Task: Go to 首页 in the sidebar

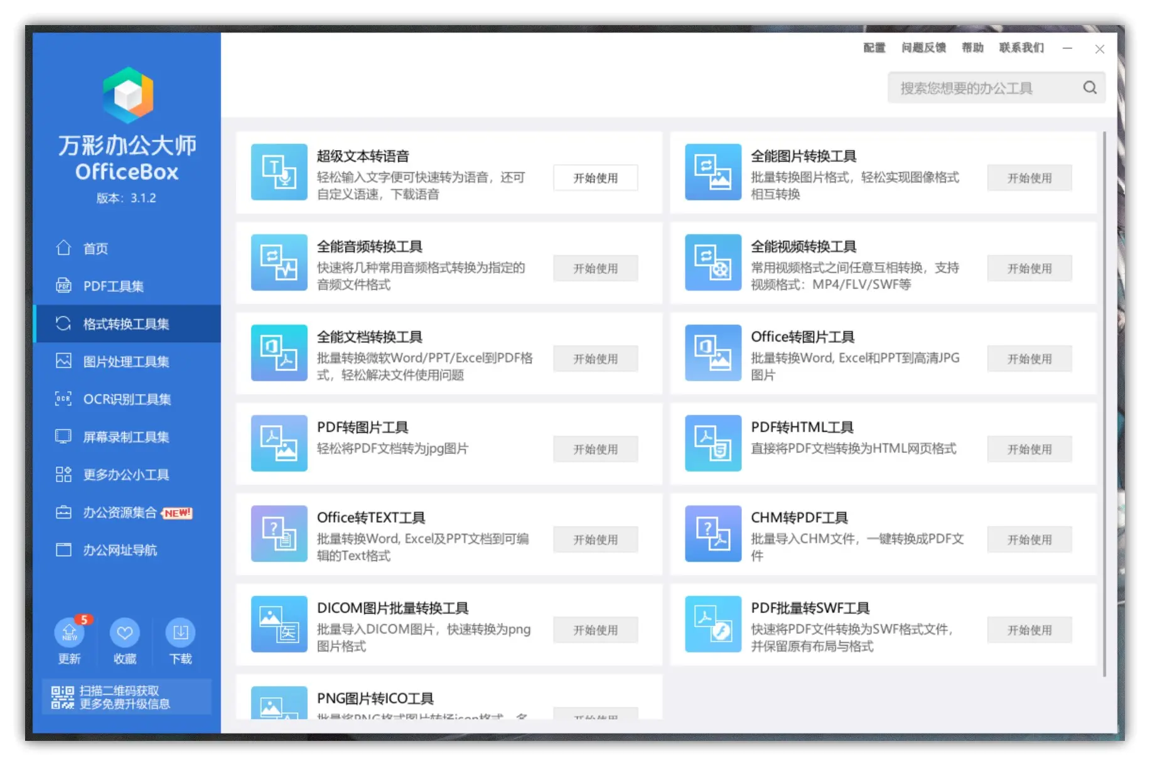Action: 127,249
